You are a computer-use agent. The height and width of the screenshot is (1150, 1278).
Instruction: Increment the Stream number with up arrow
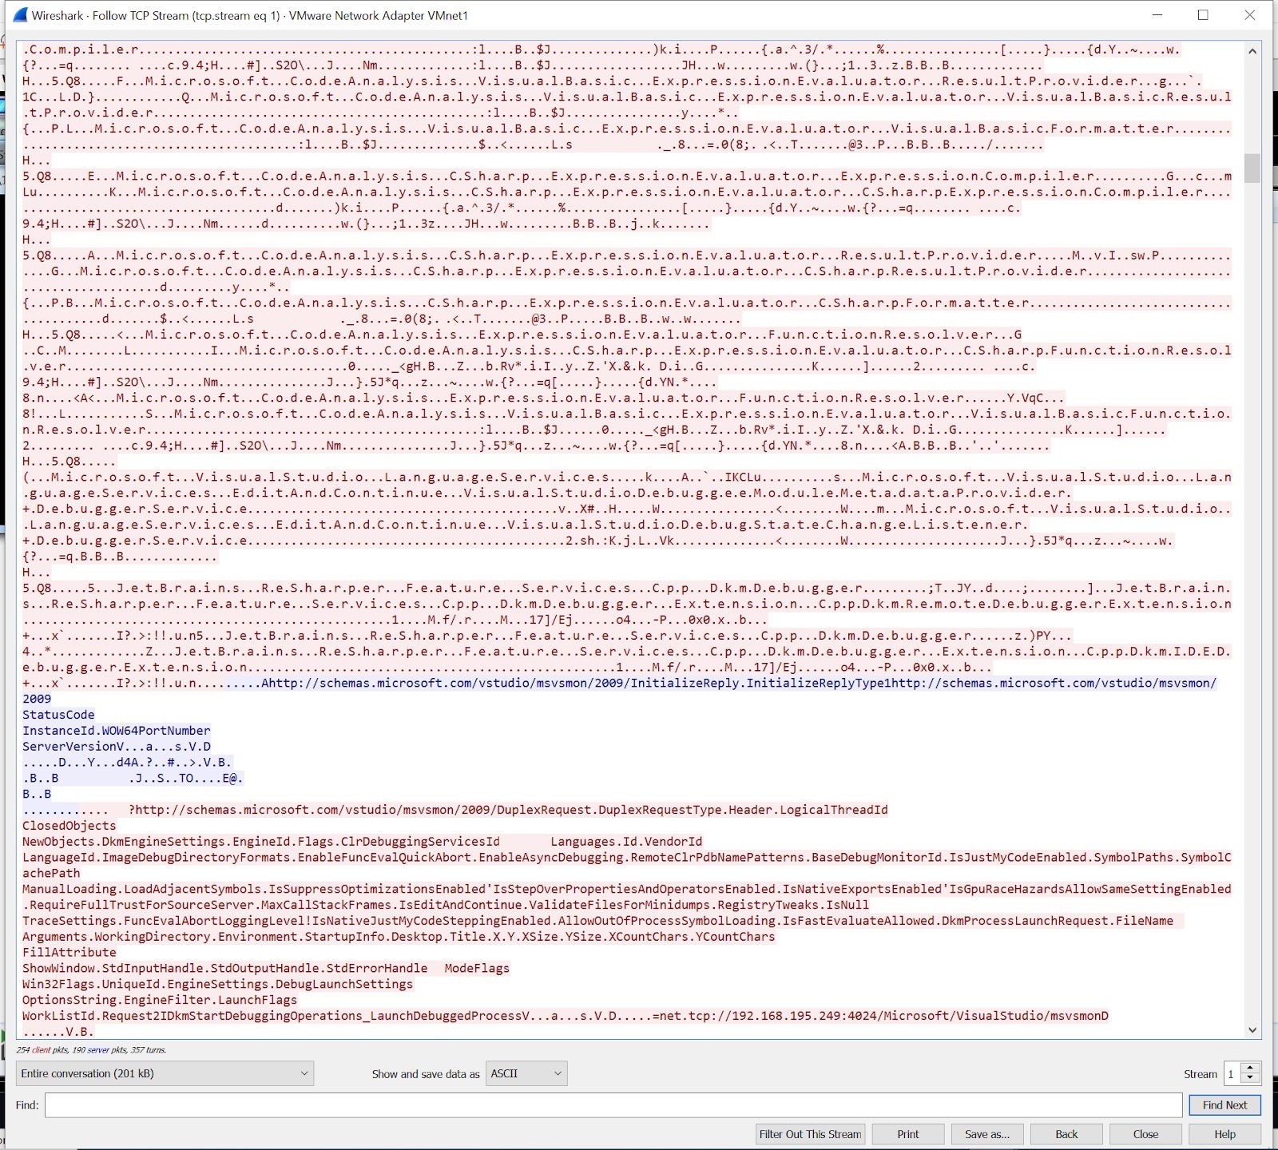[x=1251, y=1068]
